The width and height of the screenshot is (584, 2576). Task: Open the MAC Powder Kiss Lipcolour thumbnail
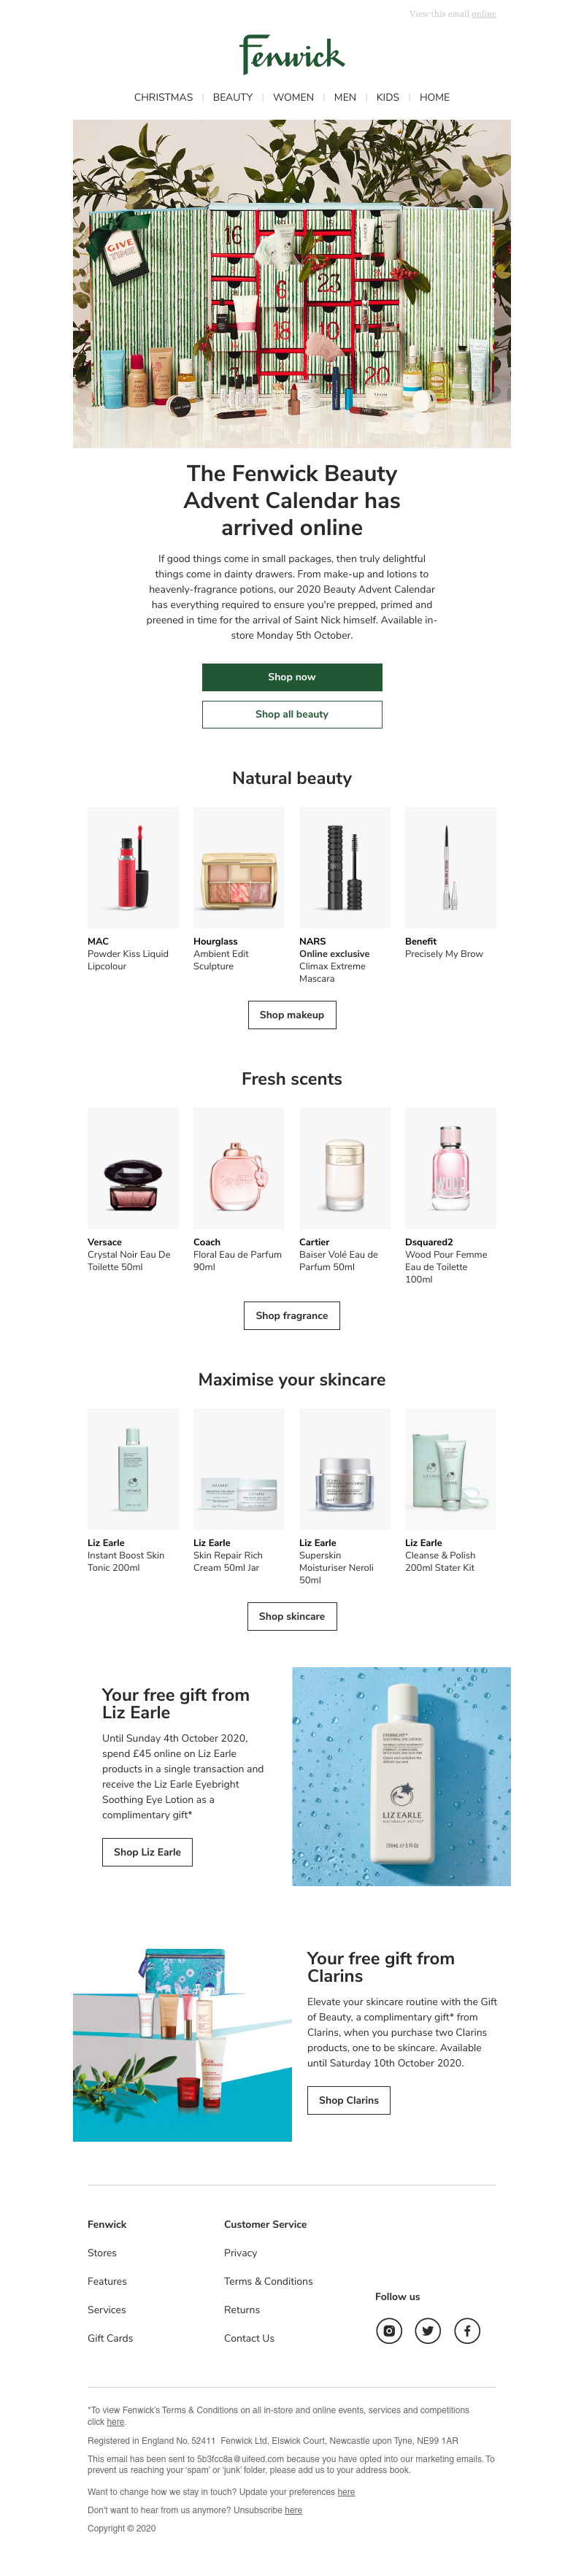click(x=133, y=867)
